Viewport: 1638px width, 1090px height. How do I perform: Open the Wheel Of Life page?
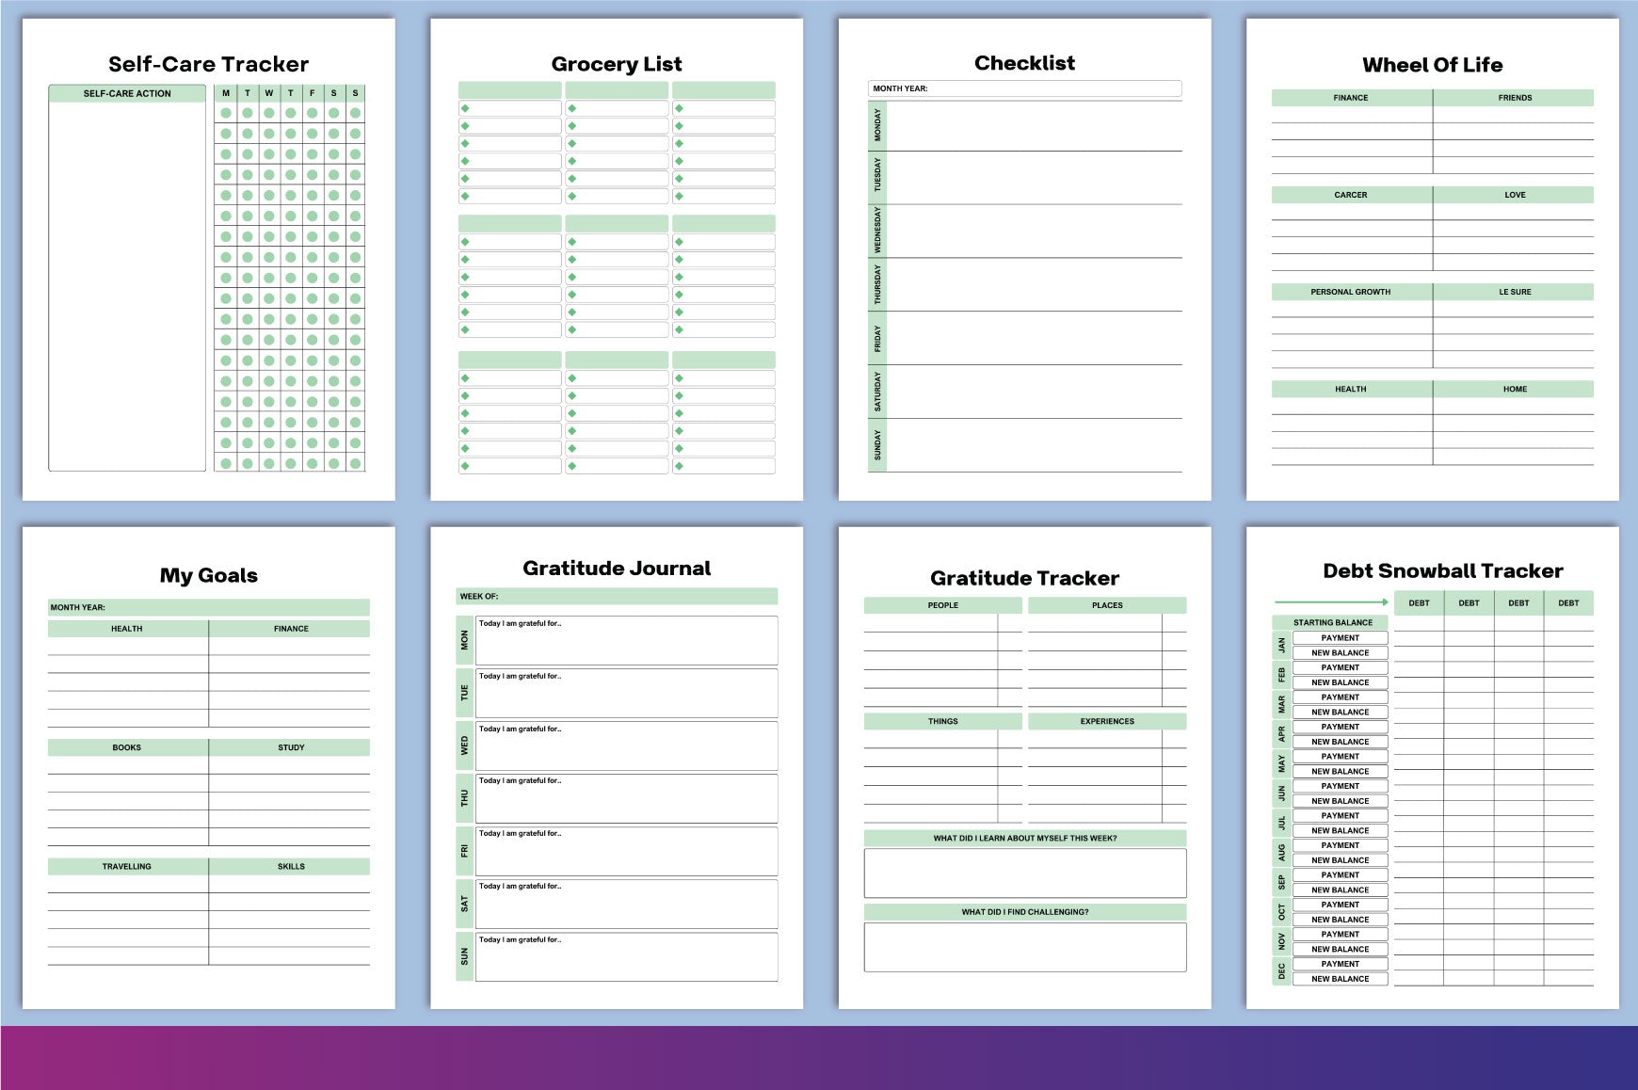1432,259
